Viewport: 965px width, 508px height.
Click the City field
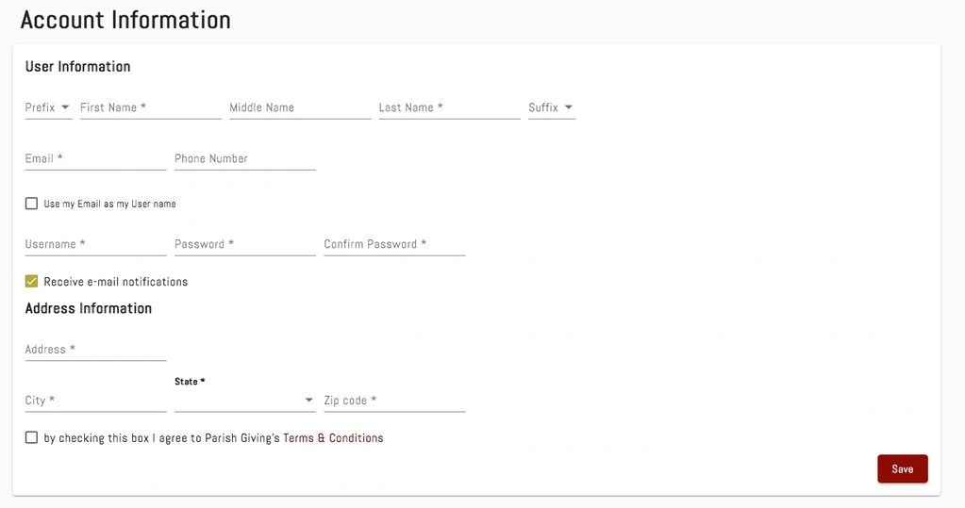click(x=95, y=401)
